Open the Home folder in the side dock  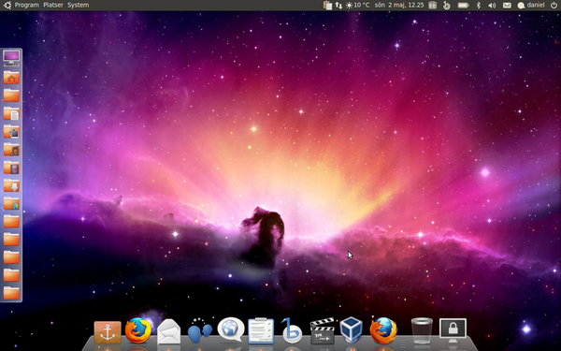click(11, 77)
